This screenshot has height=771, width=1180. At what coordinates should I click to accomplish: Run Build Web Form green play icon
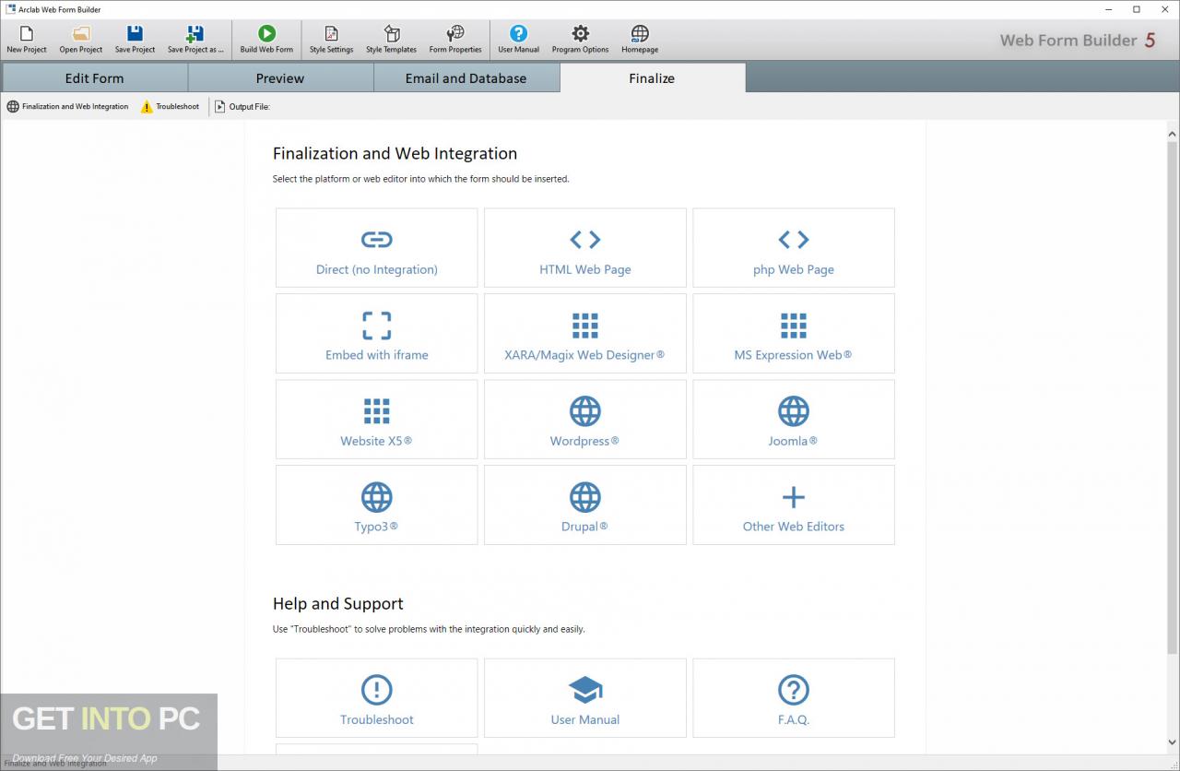[266, 40]
